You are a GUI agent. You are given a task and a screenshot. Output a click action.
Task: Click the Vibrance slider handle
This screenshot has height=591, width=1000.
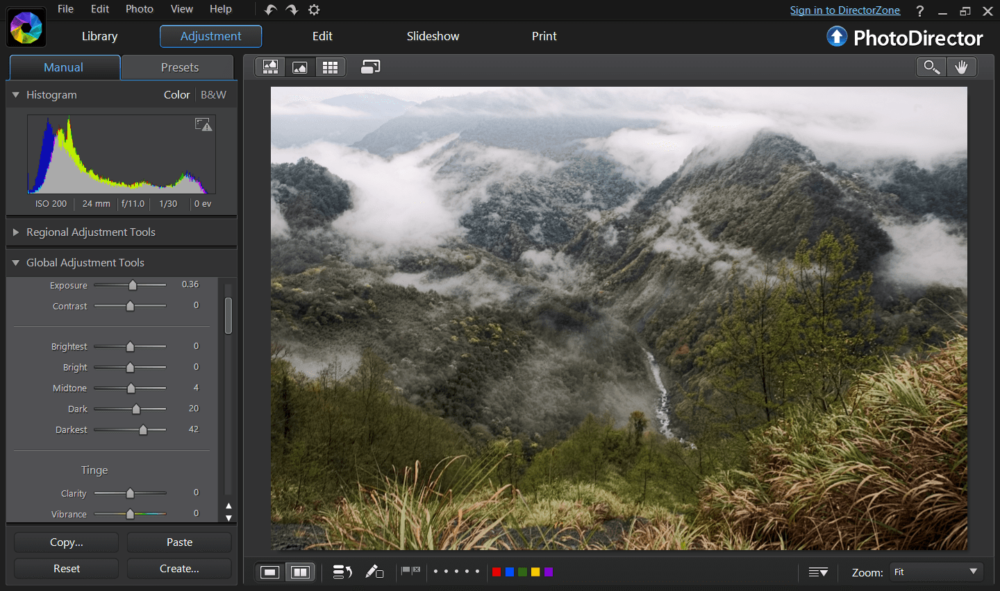pos(130,514)
